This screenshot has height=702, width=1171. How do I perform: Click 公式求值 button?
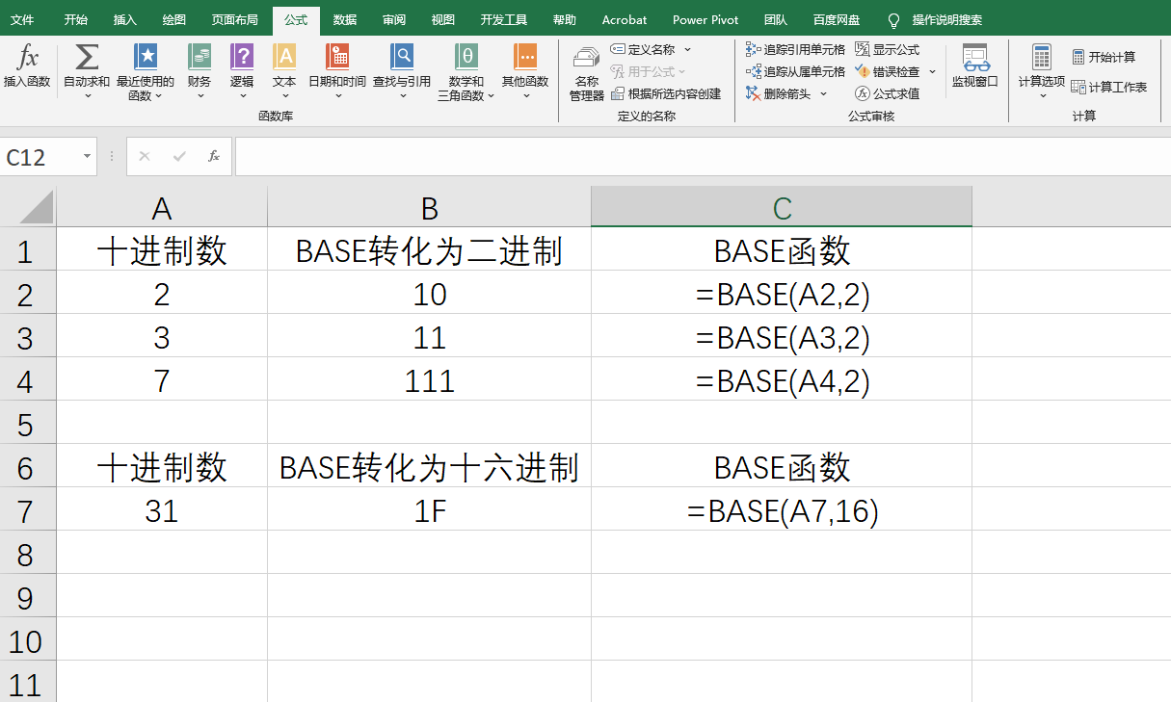tap(888, 93)
